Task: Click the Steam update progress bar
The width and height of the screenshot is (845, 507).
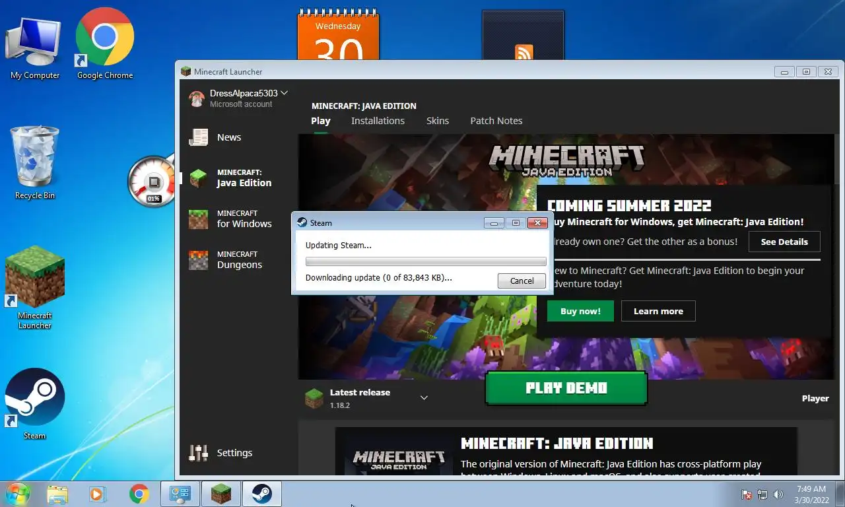Action: pos(426,261)
